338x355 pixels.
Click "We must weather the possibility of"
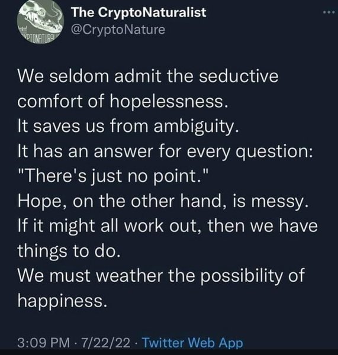tap(161, 276)
